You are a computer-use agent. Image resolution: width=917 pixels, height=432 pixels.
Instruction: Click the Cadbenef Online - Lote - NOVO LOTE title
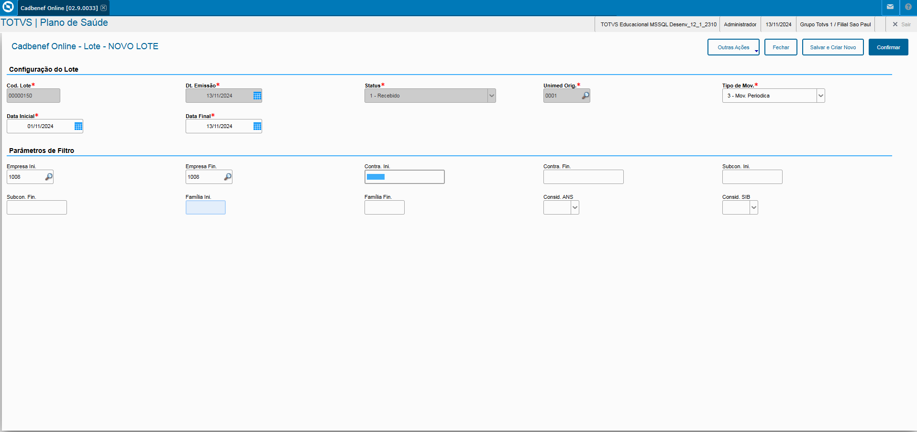[x=85, y=46]
